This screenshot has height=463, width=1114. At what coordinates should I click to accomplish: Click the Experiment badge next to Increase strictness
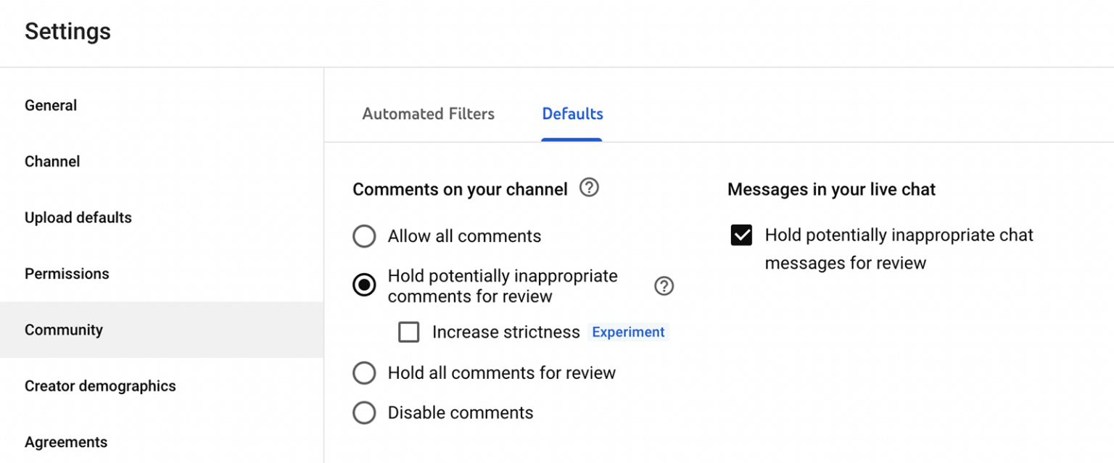pyautogui.click(x=628, y=332)
